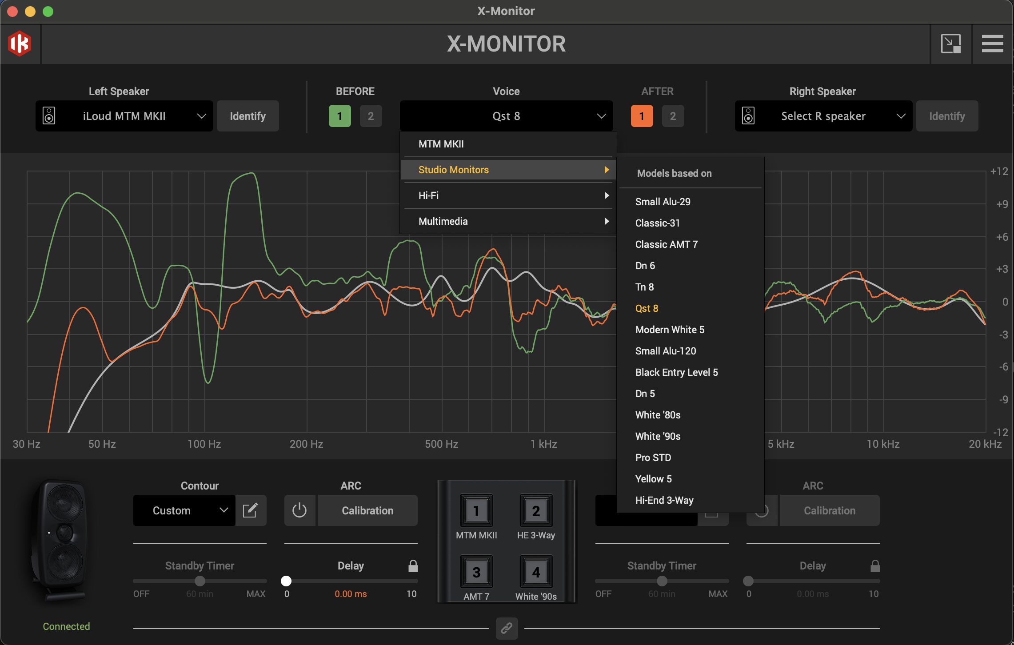
Task: Enable BEFORE curve 2
Action: pyautogui.click(x=371, y=116)
